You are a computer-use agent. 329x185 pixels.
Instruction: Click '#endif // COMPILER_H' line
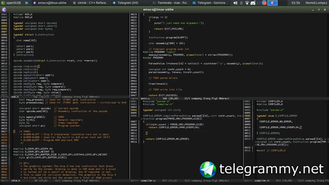click(x=271, y=150)
